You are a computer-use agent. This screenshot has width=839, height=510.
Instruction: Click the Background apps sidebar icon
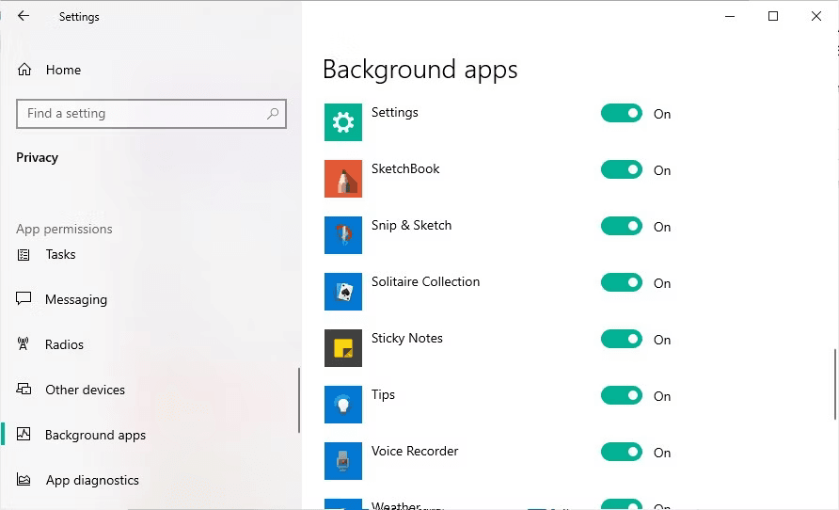(24, 434)
